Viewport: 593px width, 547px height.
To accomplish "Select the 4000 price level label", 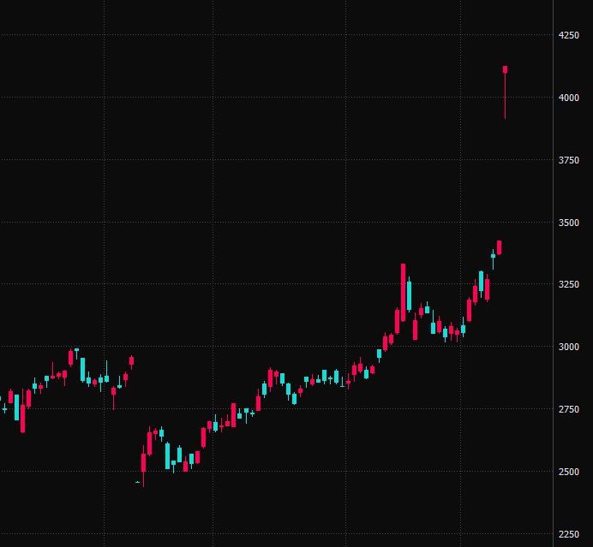I will [568, 98].
